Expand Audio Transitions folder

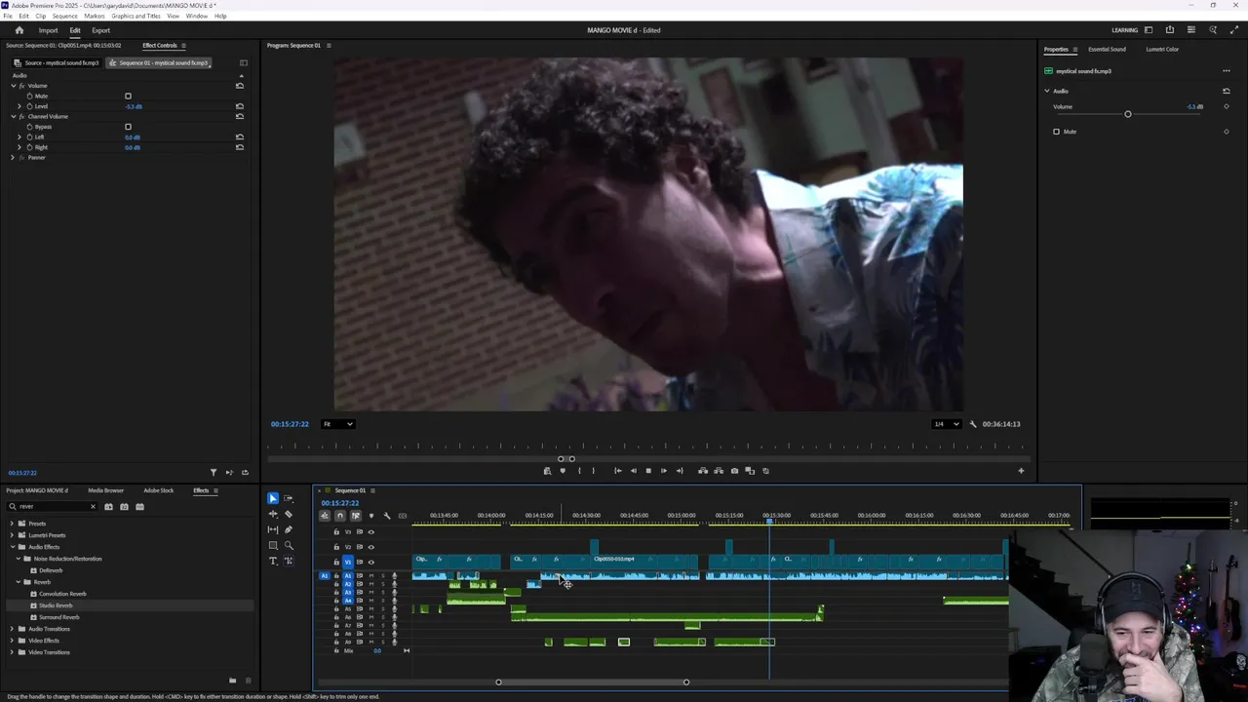point(12,629)
